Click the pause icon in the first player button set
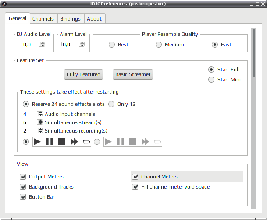267x220 pixels. [x=50, y=142]
